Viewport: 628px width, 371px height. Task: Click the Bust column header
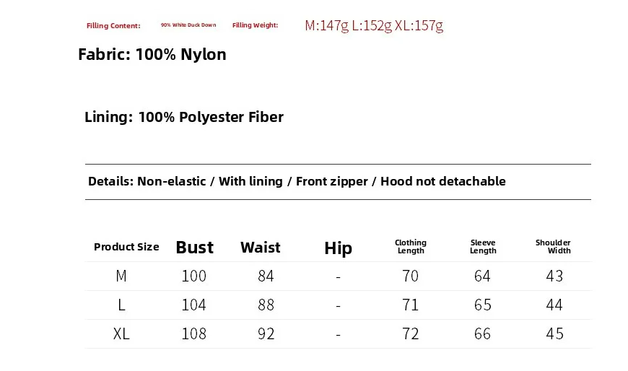[x=194, y=248]
